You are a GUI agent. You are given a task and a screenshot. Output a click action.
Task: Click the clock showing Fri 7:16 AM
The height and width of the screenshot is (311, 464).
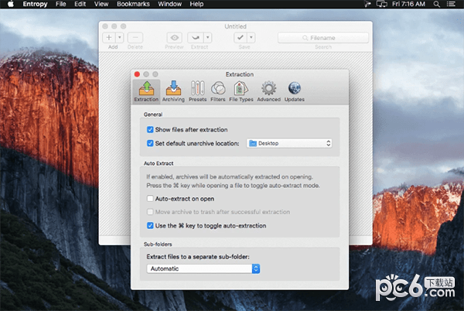(408, 4)
